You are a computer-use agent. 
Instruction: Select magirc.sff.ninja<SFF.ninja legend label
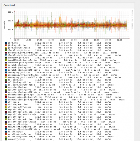[x=24, y=129]
